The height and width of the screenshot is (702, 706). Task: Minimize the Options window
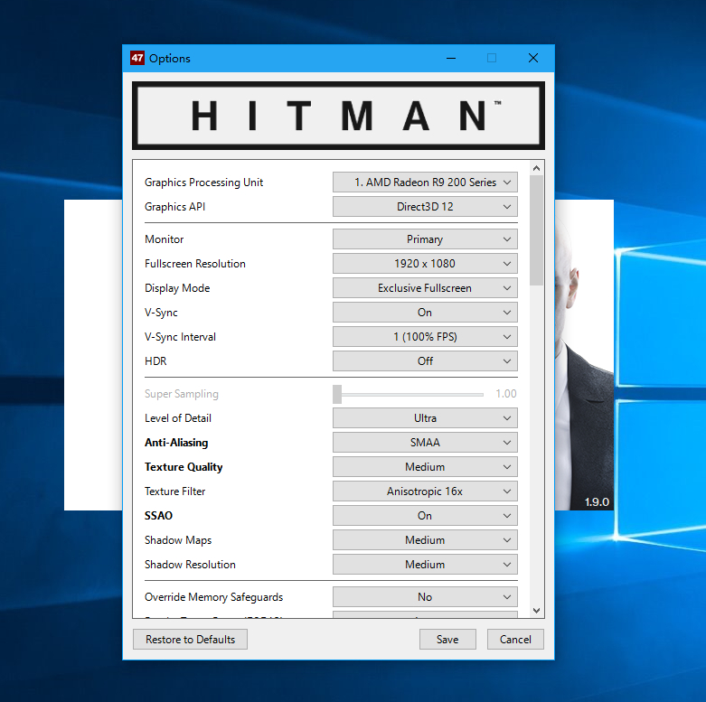tap(450, 58)
